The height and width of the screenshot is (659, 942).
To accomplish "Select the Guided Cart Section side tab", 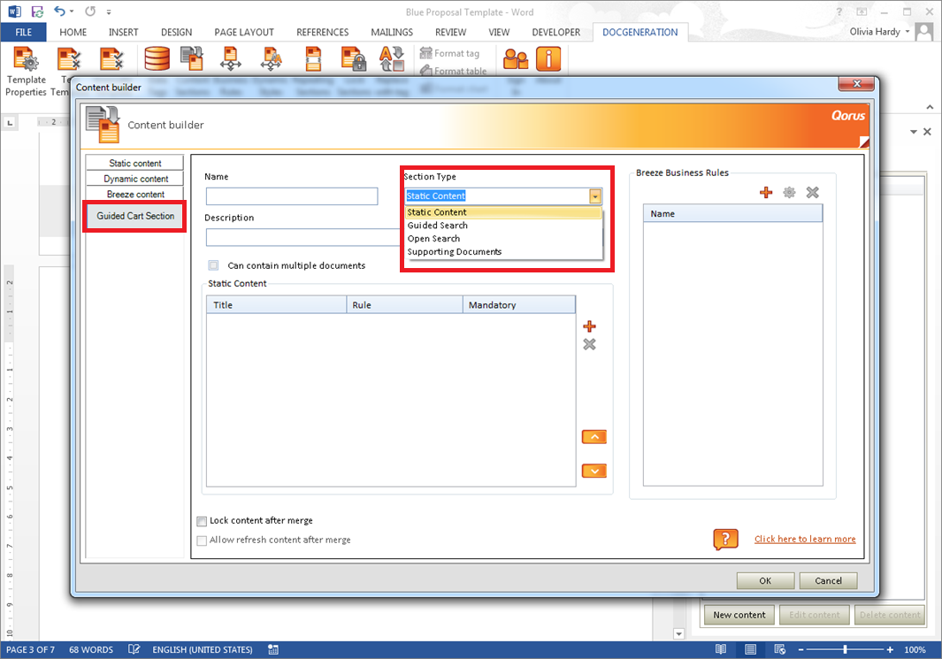I will [x=135, y=216].
